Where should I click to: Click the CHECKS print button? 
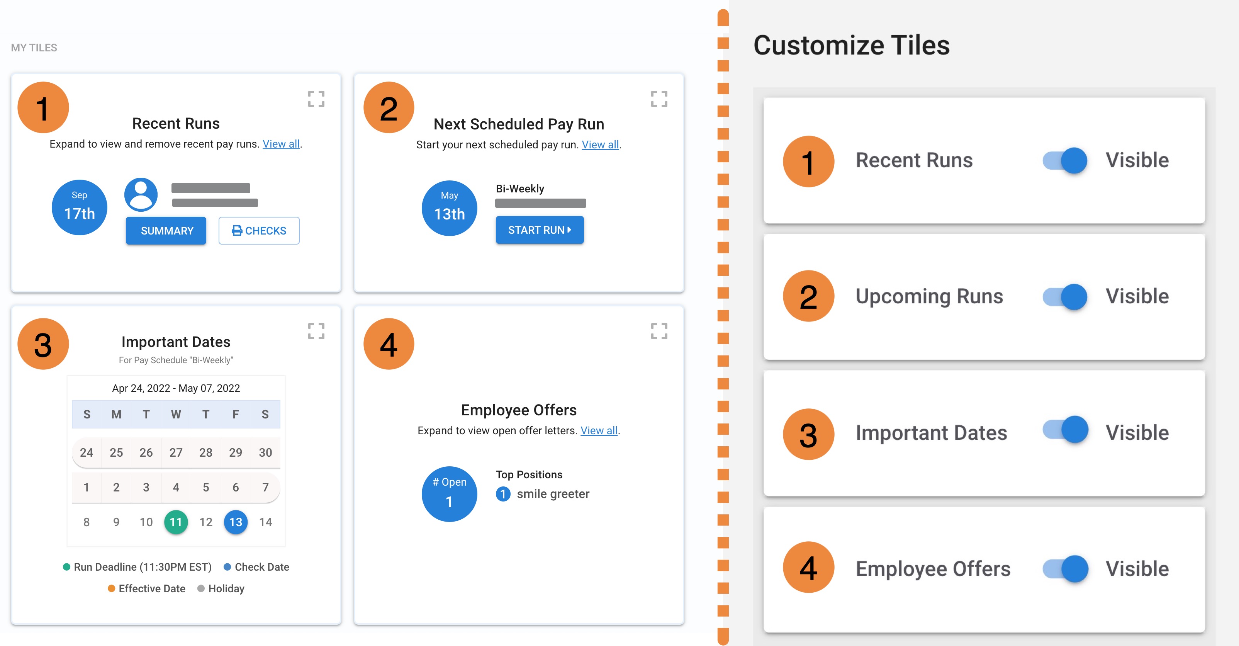[x=259, y=231]
